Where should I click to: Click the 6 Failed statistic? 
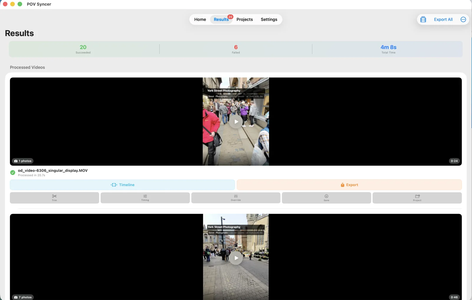(236, 49)
